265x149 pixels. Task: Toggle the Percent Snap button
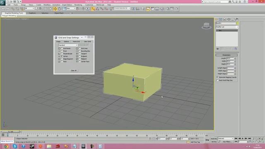tap(102, 9)
